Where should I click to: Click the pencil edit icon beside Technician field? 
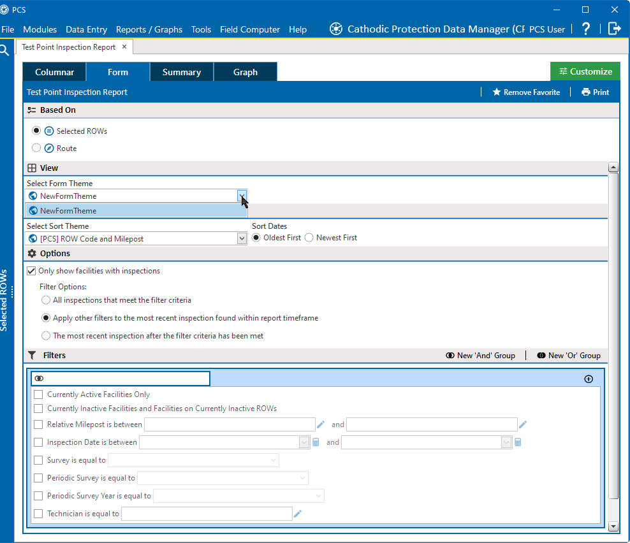click(297, 513)
